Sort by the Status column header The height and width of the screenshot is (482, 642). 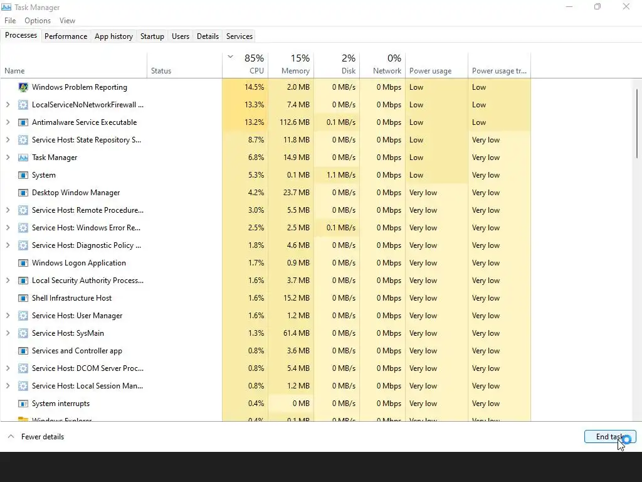(185, 65)
